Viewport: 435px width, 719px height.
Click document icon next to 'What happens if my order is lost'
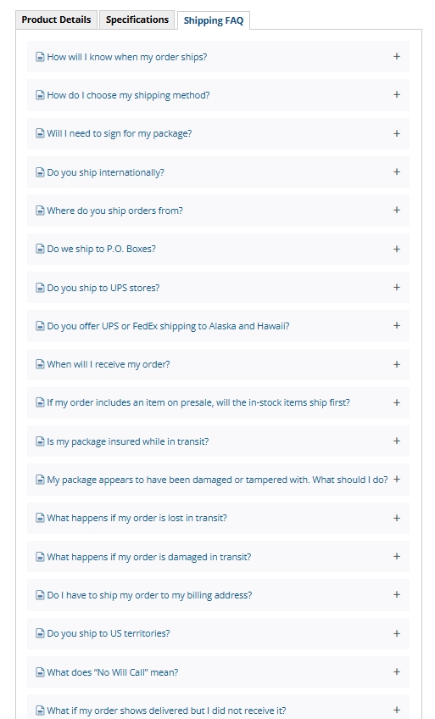[41, 518]
